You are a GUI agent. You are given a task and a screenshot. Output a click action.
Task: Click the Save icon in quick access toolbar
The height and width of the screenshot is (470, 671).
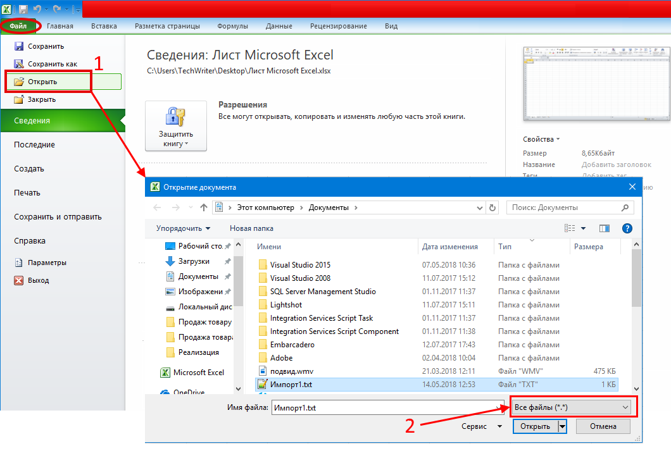[23, 9]
